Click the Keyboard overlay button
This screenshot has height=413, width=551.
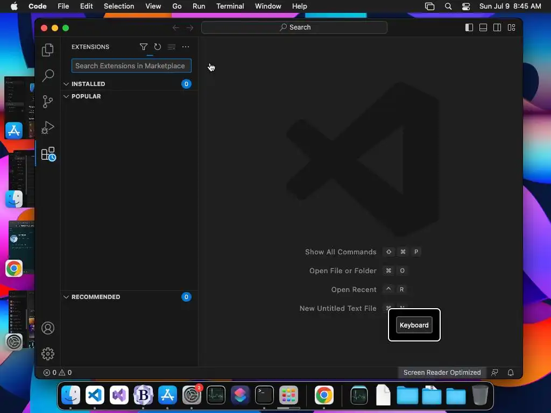point(414,325)
